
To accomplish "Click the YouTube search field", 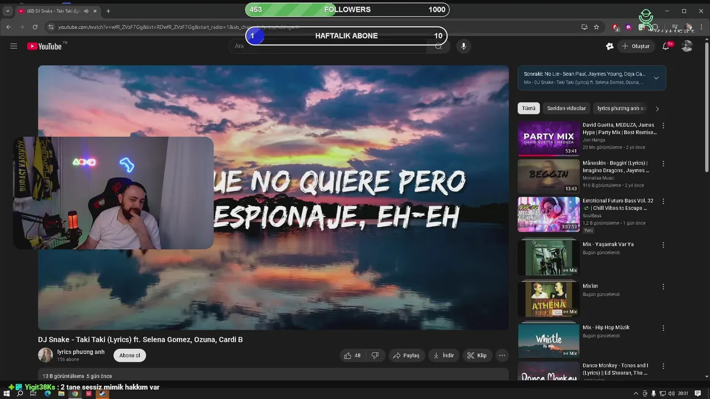I will click(327, 46).
